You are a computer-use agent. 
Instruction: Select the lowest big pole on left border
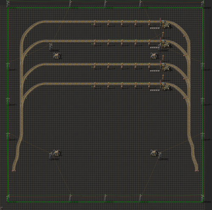click(8, 136)
